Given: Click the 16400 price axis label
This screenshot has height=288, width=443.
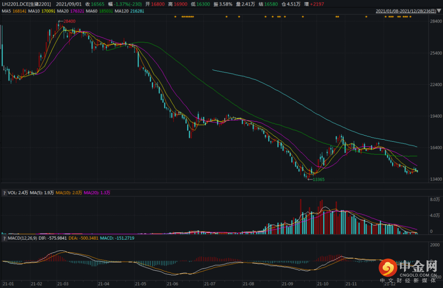Looking at the screenshot, I should [x=436, y=147].
